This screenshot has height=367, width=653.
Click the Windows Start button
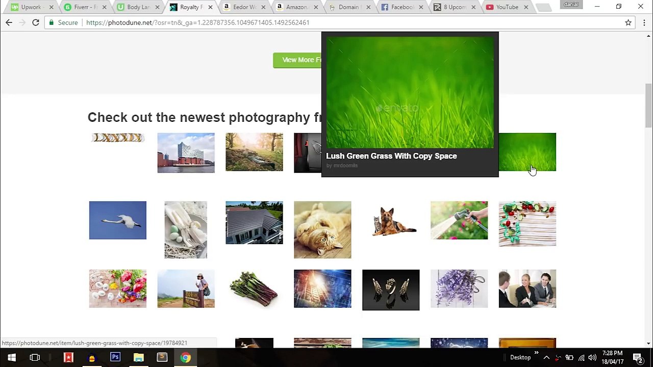pyautogui.click(x=11, y=357)
